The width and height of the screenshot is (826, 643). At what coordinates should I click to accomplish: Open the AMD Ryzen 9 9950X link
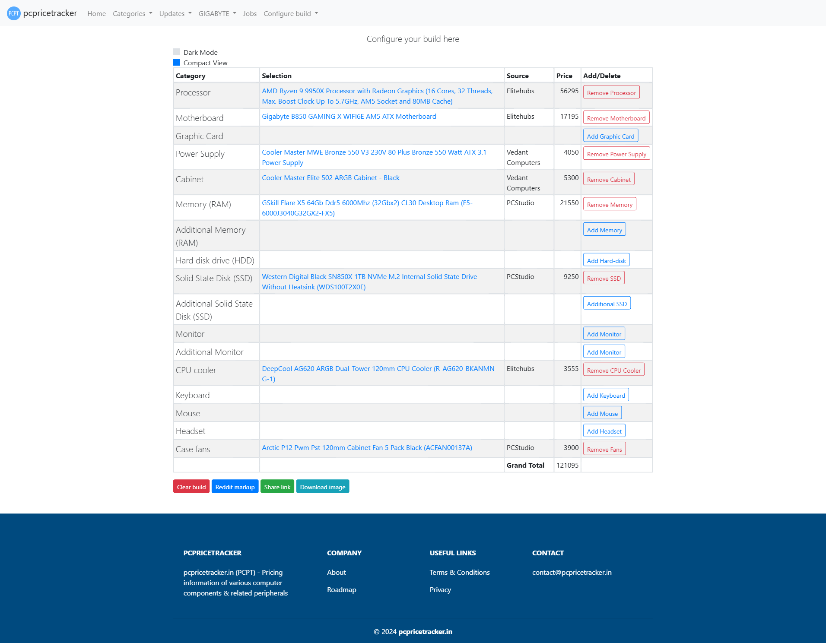(x=377, y=96)
